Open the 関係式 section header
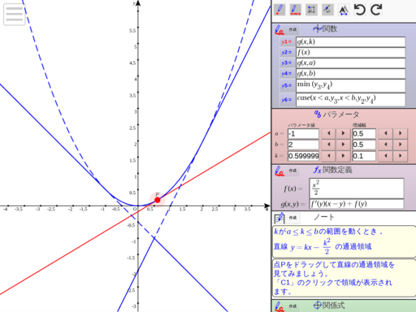This screenshot has height=312, width=416. 329,305
